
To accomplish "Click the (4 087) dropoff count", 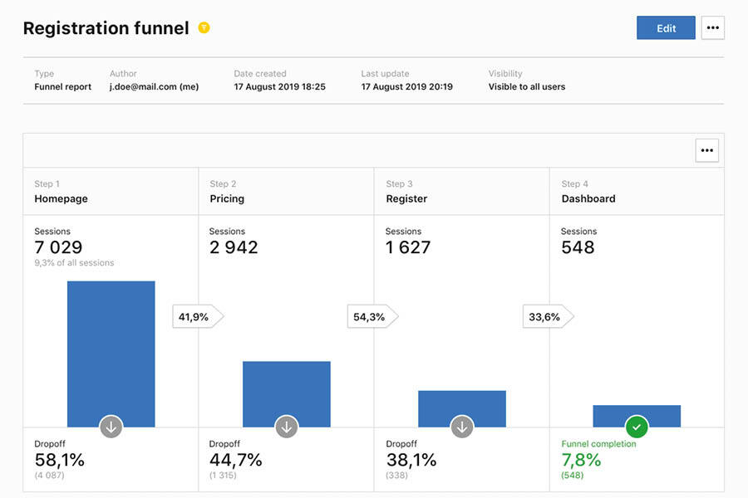I will coord(49,475).
